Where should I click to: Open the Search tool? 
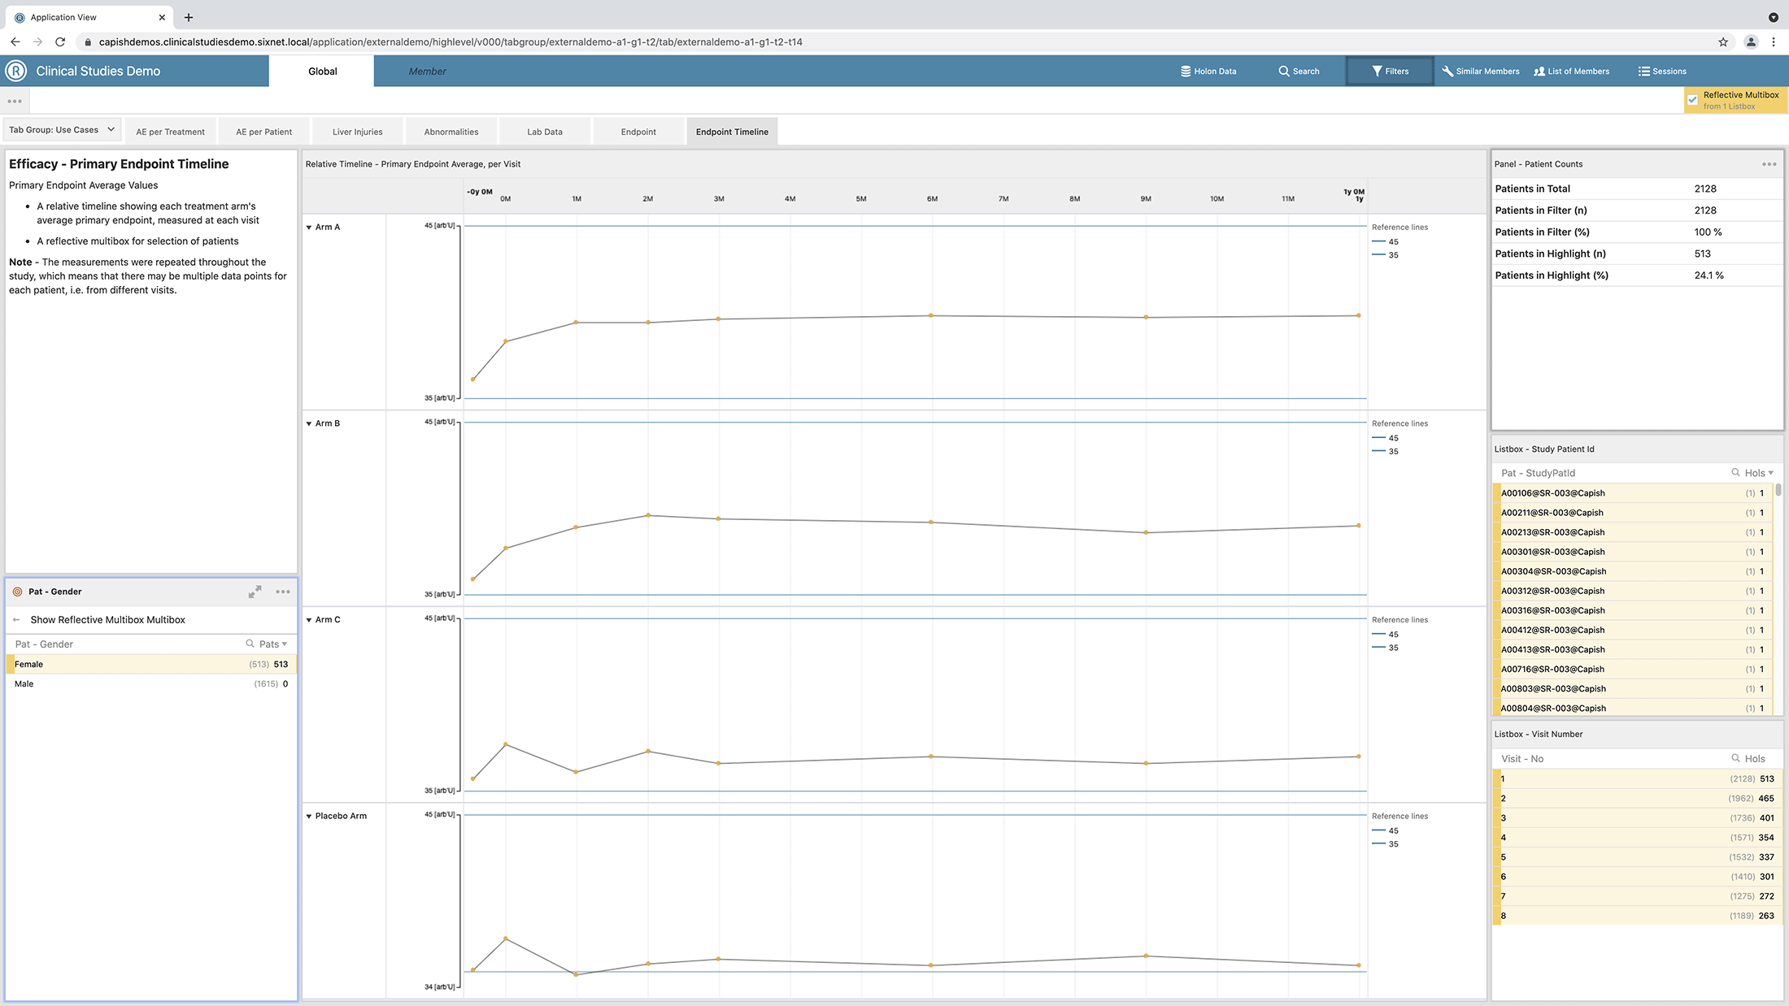click(x=1299, y=72)
